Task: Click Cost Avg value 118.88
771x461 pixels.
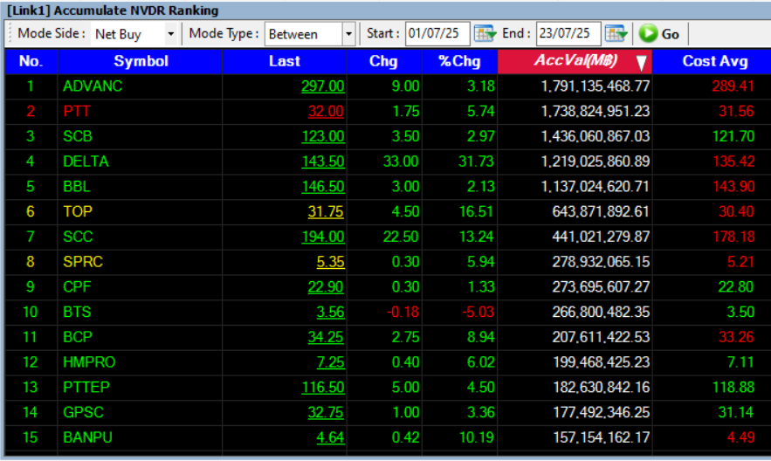Action: point(733,388)
